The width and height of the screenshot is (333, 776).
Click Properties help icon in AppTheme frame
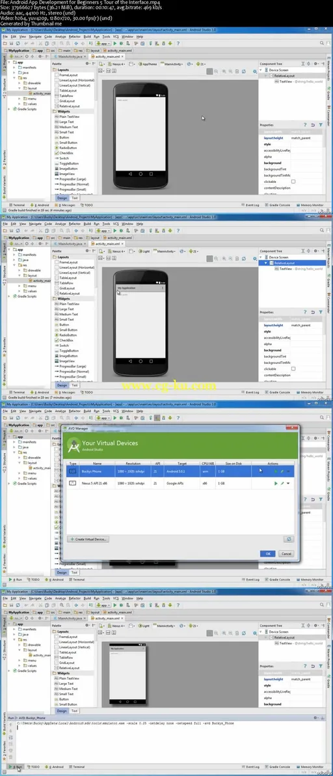click(305, 125)
